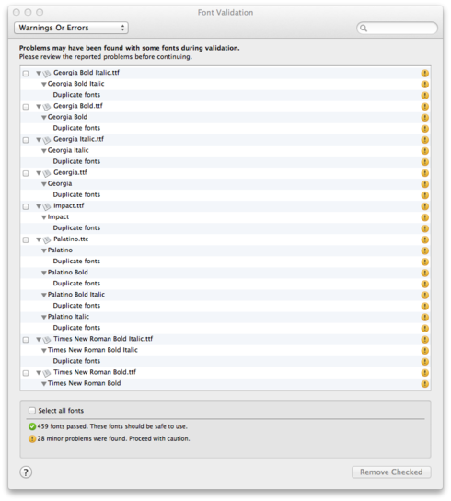Click the Georgia Bold Italic.ttf font file icon
The height and width of the screenshot is (501, 451).
[47, 74]
